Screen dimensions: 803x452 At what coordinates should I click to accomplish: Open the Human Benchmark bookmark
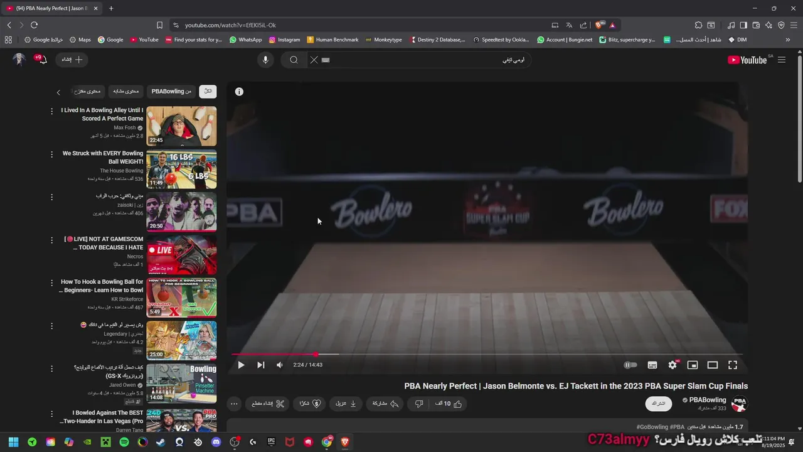[333, 40]
